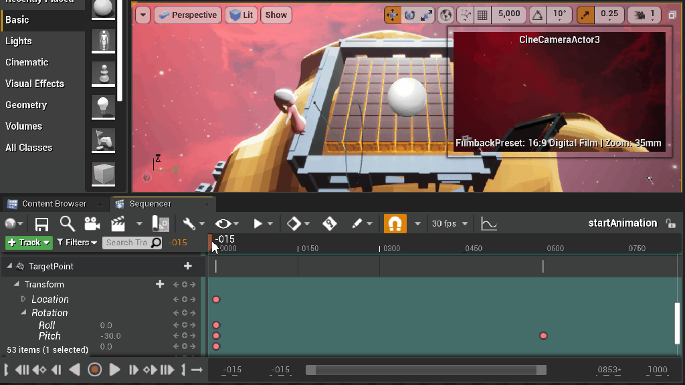Click the camera icon in Sequencer toolbar
This screenshot has height=385, width=685.
[x=92, y=224]
